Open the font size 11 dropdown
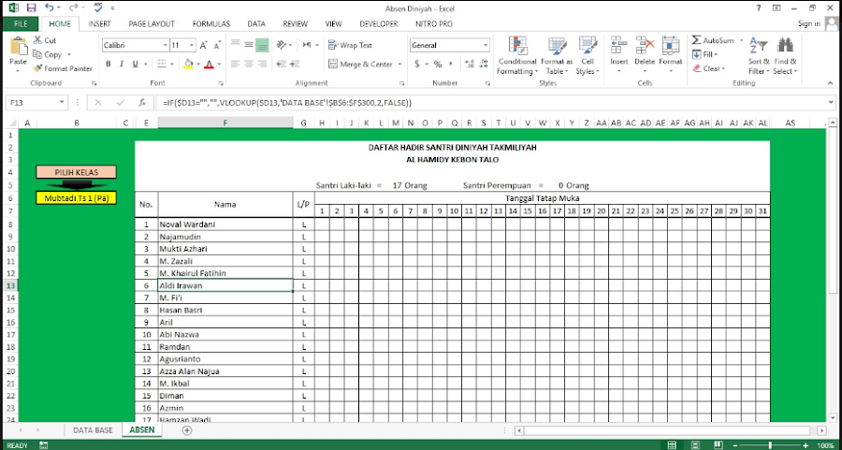Image resolution: width=842 pixels, height=450 pixels. point(192,46)
